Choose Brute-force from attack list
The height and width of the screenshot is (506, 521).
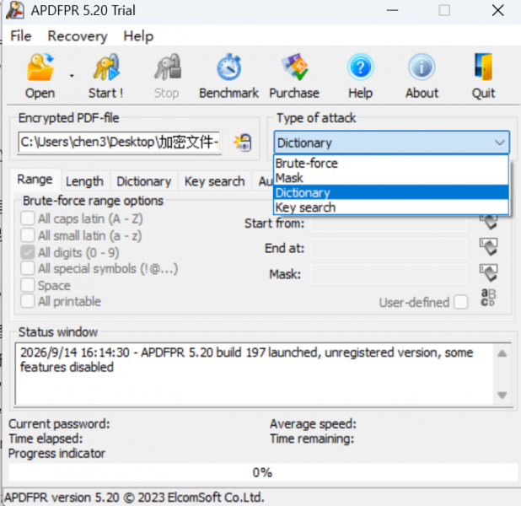[x=391, y=164]
